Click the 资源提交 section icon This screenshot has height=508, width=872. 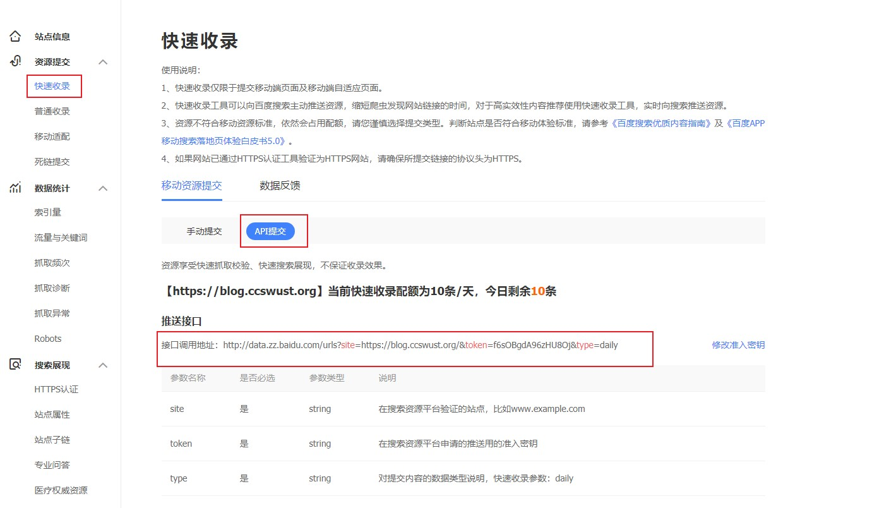point(15,61)
